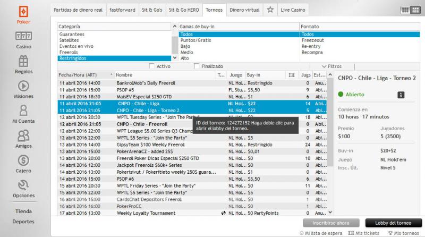The width and height of the screenshot is (425, 237).
Task: Open the Casino 777 icon
Action: tap(23, 36)
